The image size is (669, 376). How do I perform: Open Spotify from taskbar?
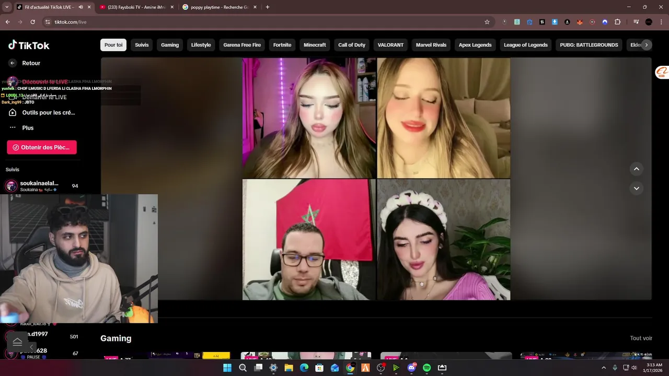pos(426,368)
